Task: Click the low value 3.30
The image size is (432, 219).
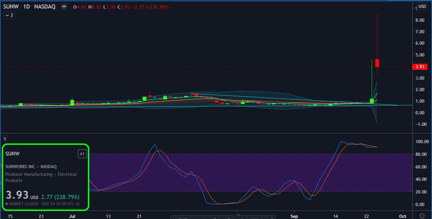Action: (x=111, y=7)
